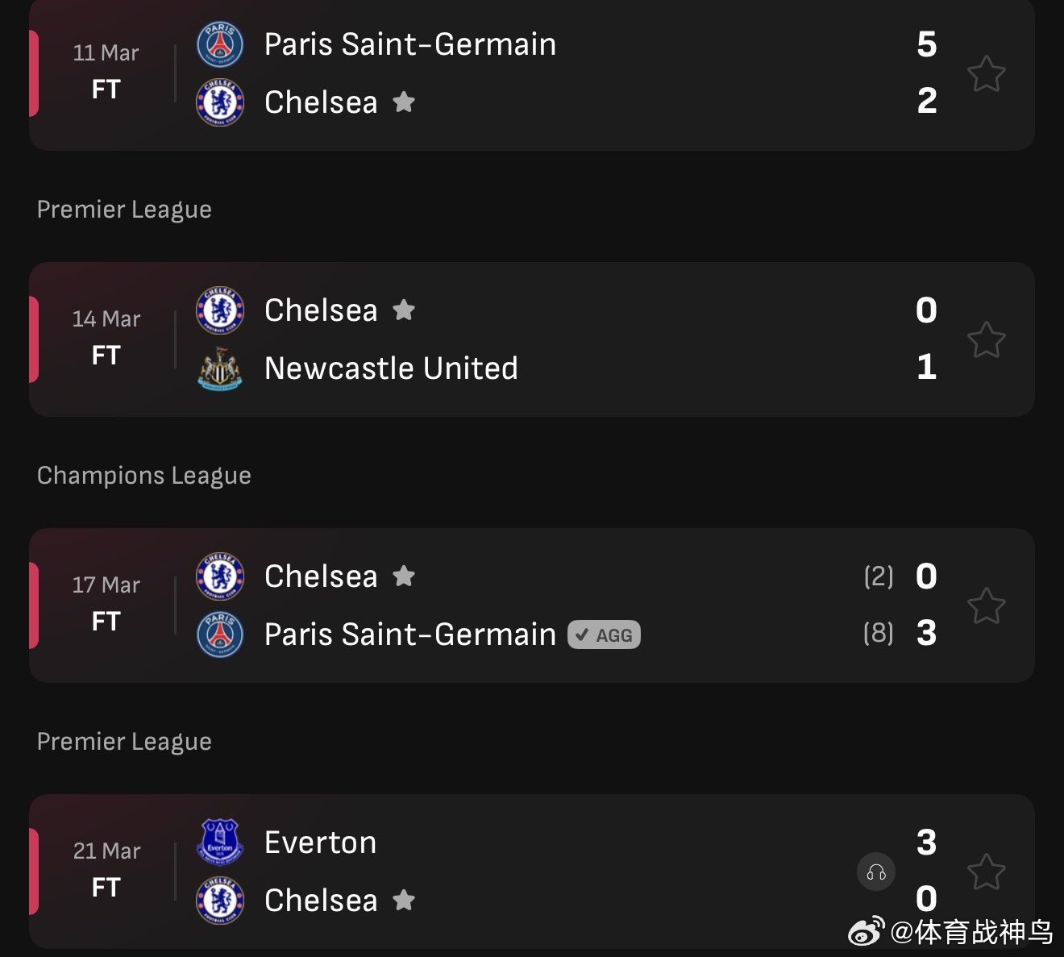Favorite the Everton vs Chelsea match

pos(986,872)
